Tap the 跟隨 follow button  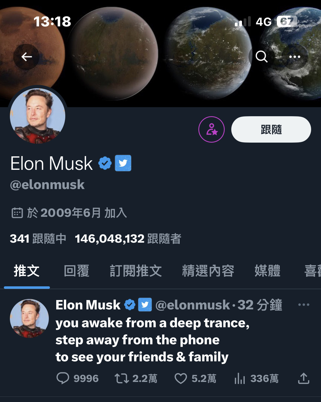(271, 129)
